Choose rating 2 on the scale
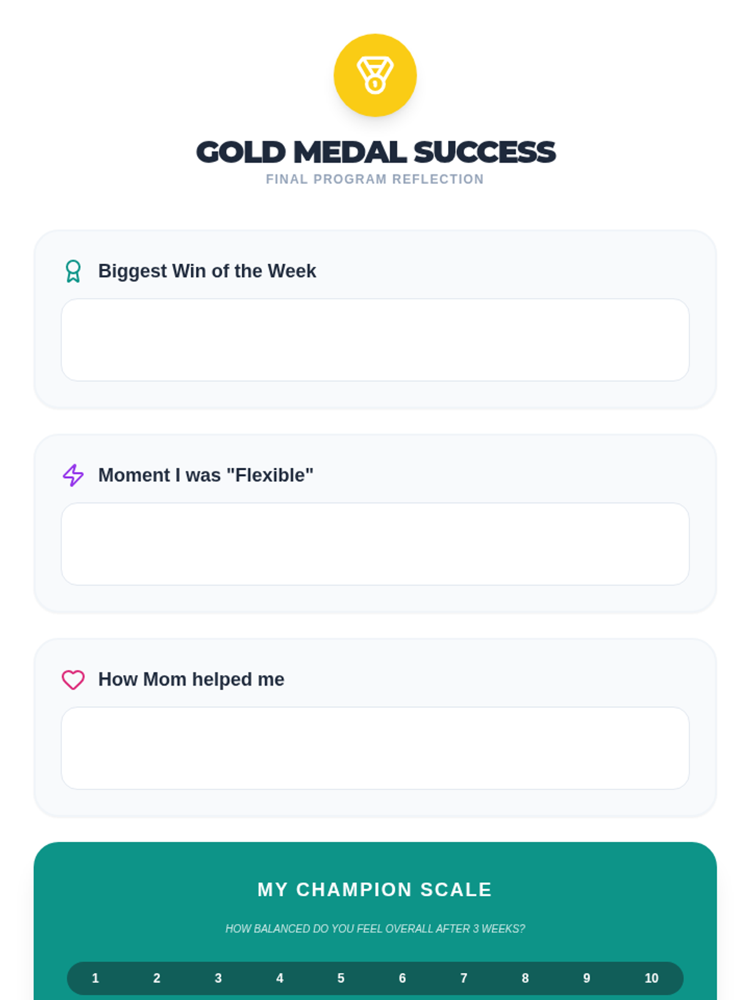 coord(157,978)
